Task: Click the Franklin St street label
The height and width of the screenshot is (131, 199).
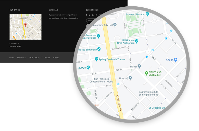Action: point(96,94)
